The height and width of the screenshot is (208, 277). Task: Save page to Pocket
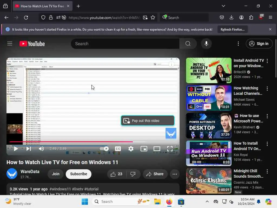(x=222, y=17)
